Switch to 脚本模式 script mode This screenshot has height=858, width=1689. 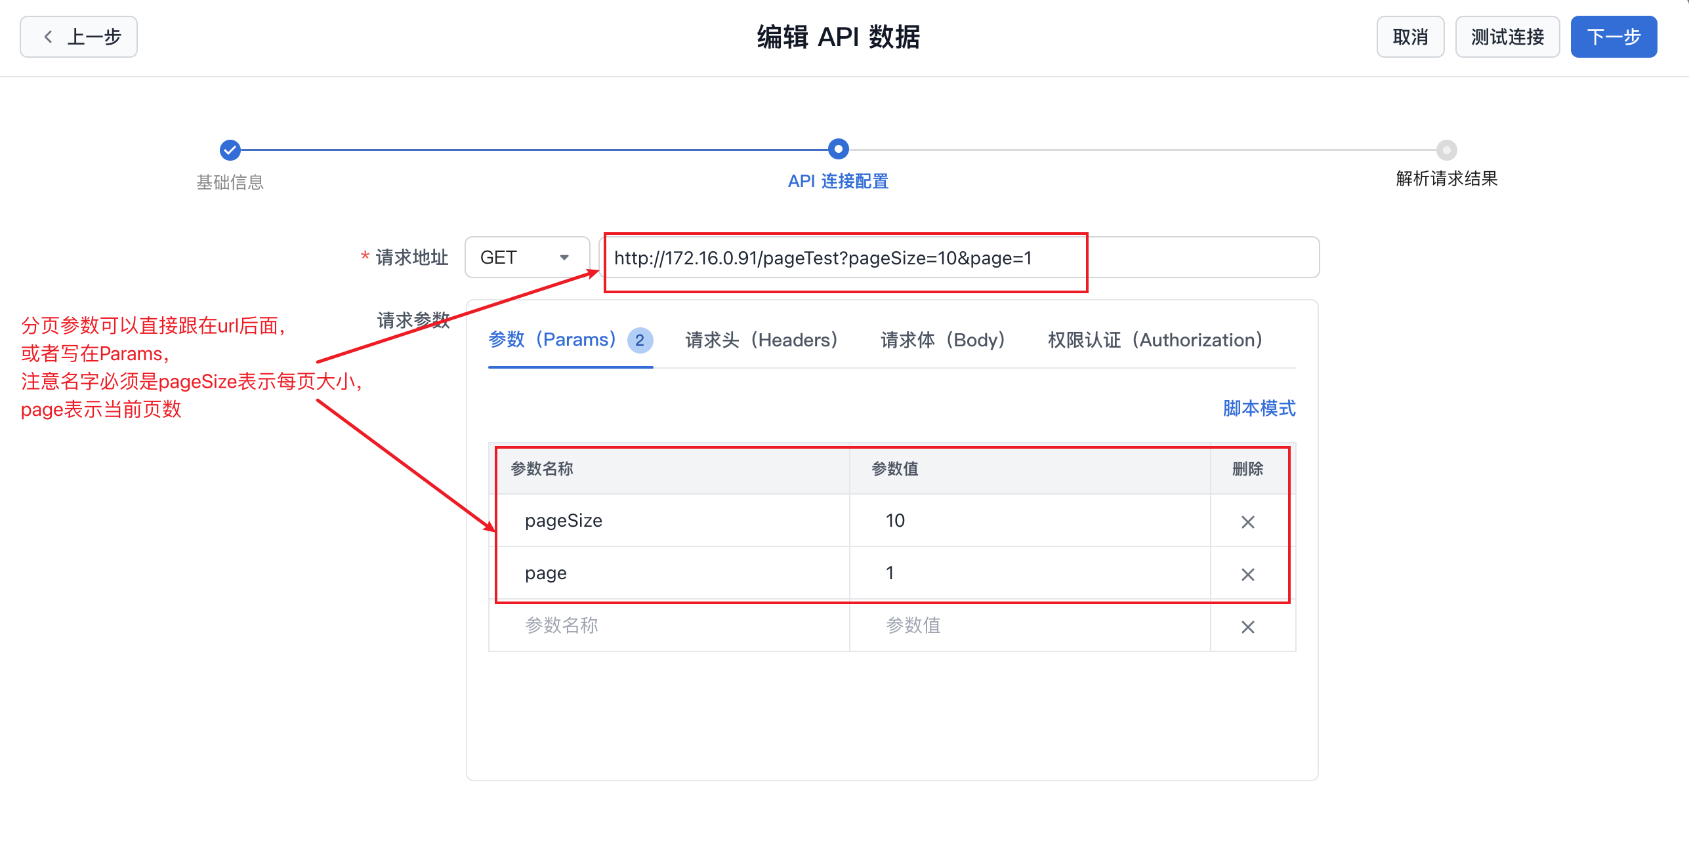click(x=1259, y=409)
